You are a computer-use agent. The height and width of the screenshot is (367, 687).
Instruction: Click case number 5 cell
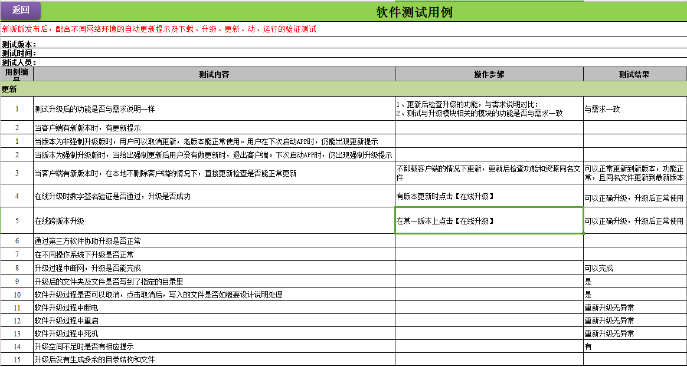click(x=17, y=221)
